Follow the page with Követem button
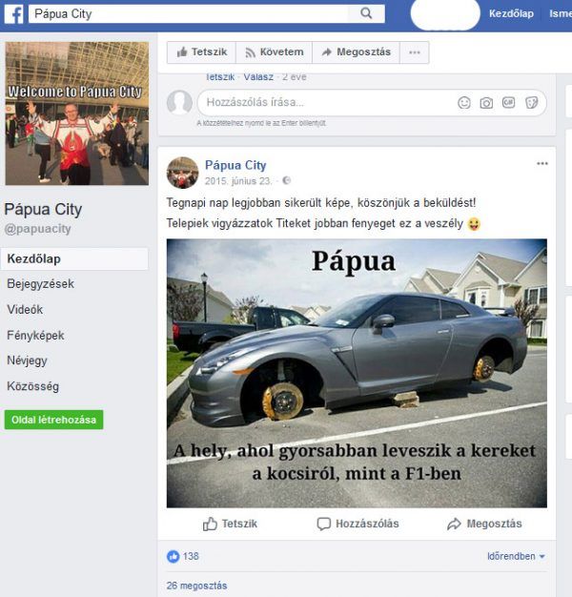The image size is (572, 597). tap(274, 52)
